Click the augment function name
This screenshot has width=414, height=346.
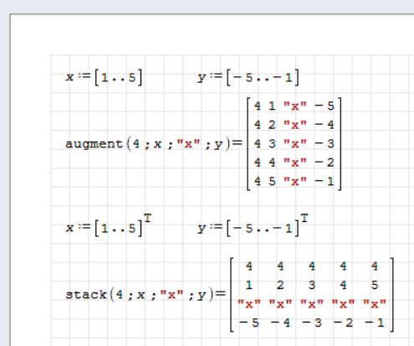(94, 144)
